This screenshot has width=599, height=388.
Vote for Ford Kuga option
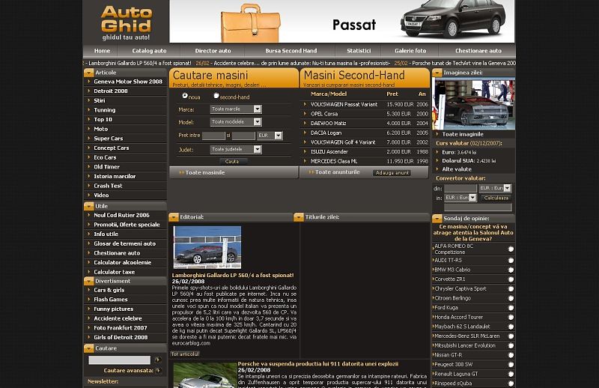(511, 308)
